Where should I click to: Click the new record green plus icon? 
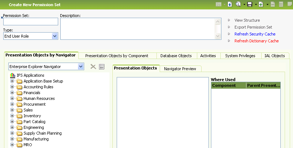(x=261, y=5)
